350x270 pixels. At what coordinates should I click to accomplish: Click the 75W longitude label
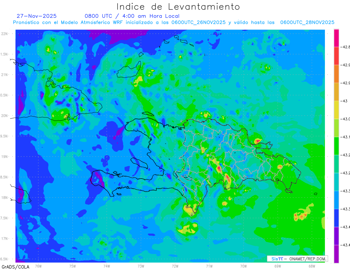(x=73, y=266)
